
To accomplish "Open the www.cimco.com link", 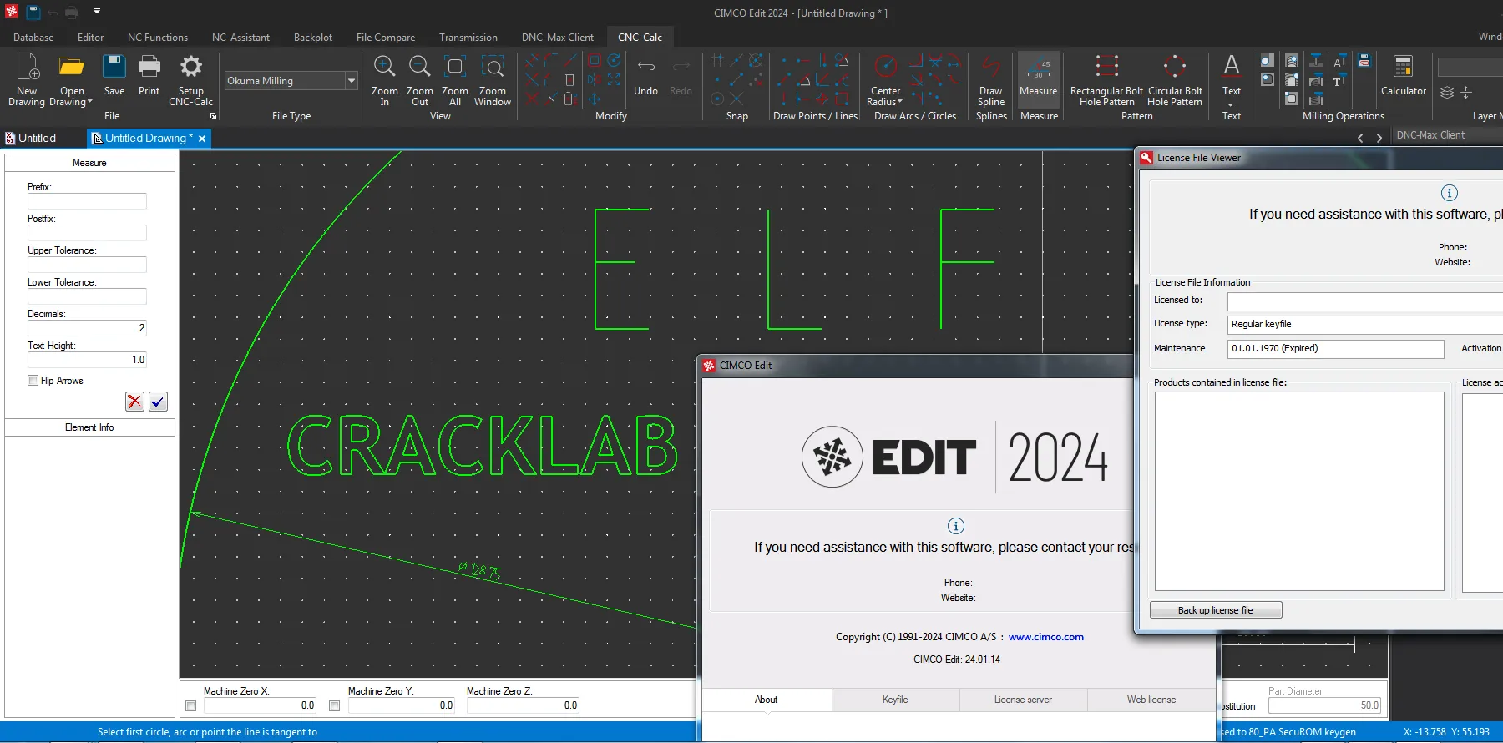I will pos(1045,637).
